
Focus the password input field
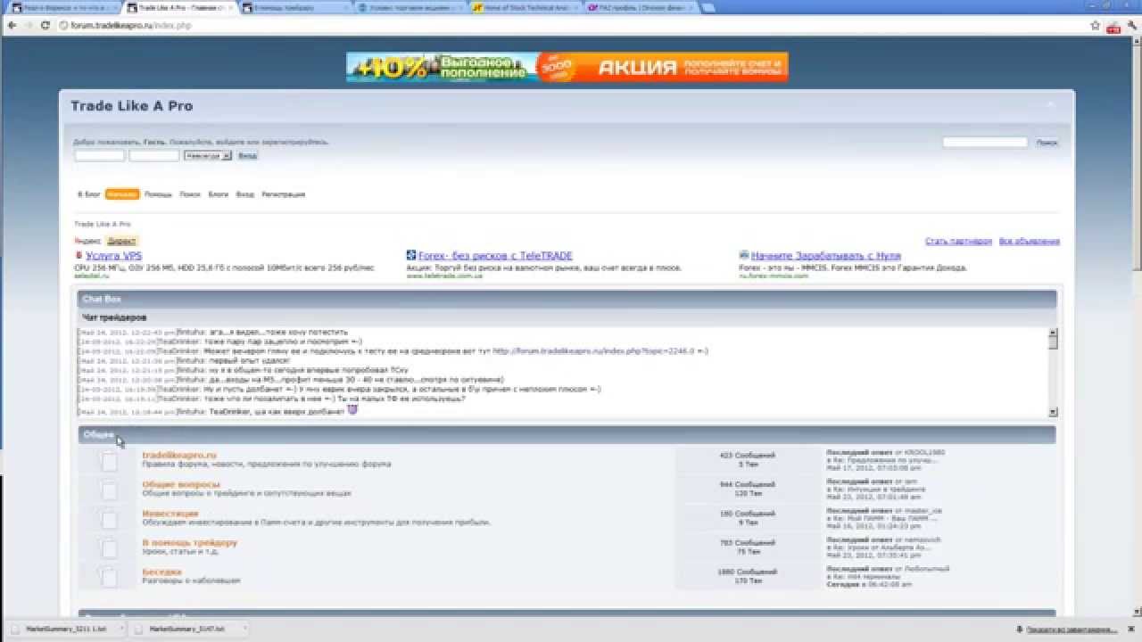154,155
